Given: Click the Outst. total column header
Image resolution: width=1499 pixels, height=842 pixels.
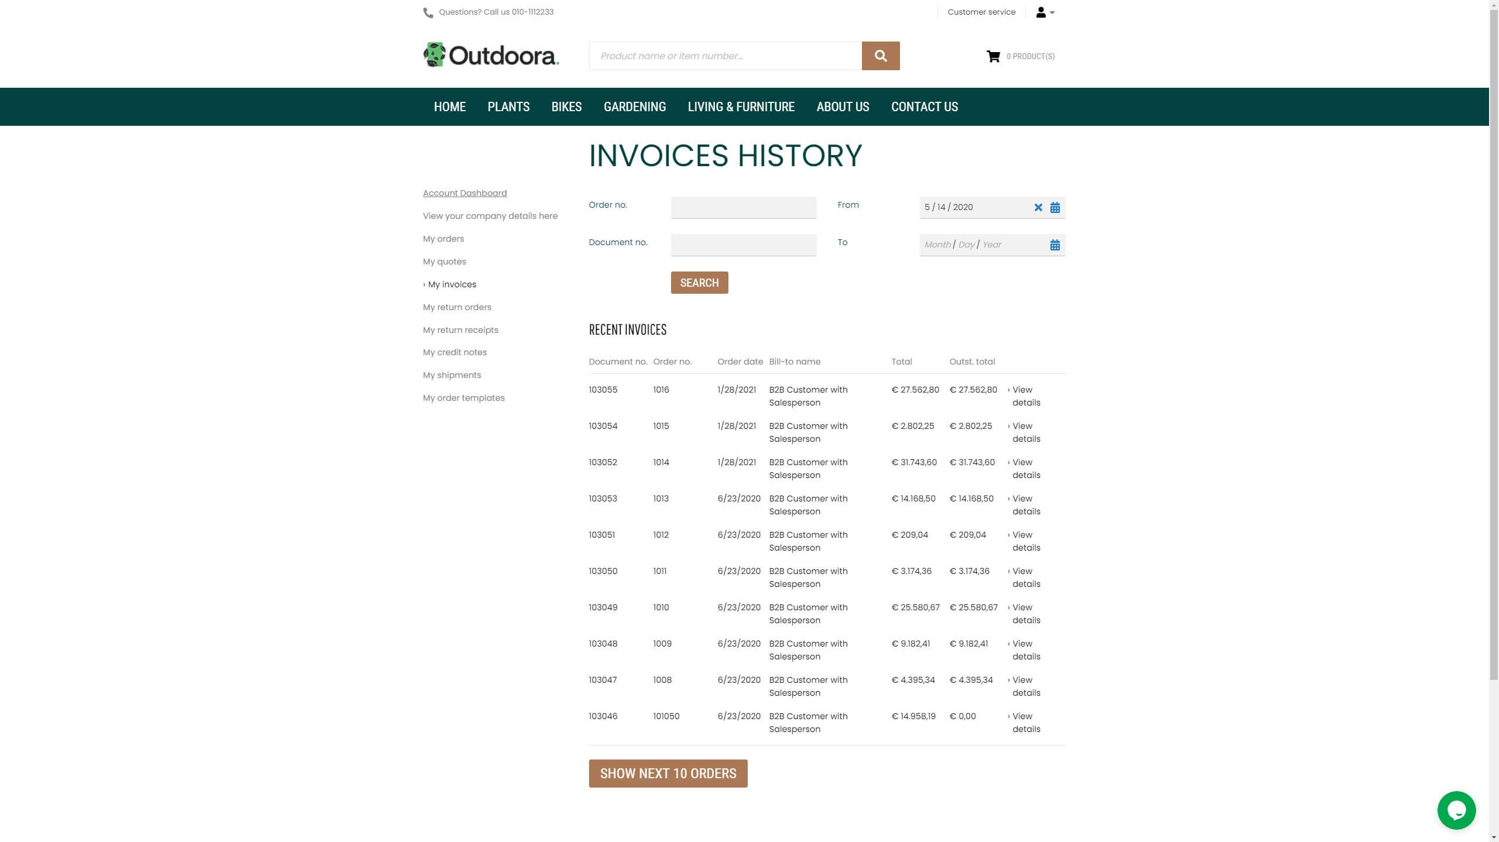Looking at the screenshot, I should [x=972, y=362].
